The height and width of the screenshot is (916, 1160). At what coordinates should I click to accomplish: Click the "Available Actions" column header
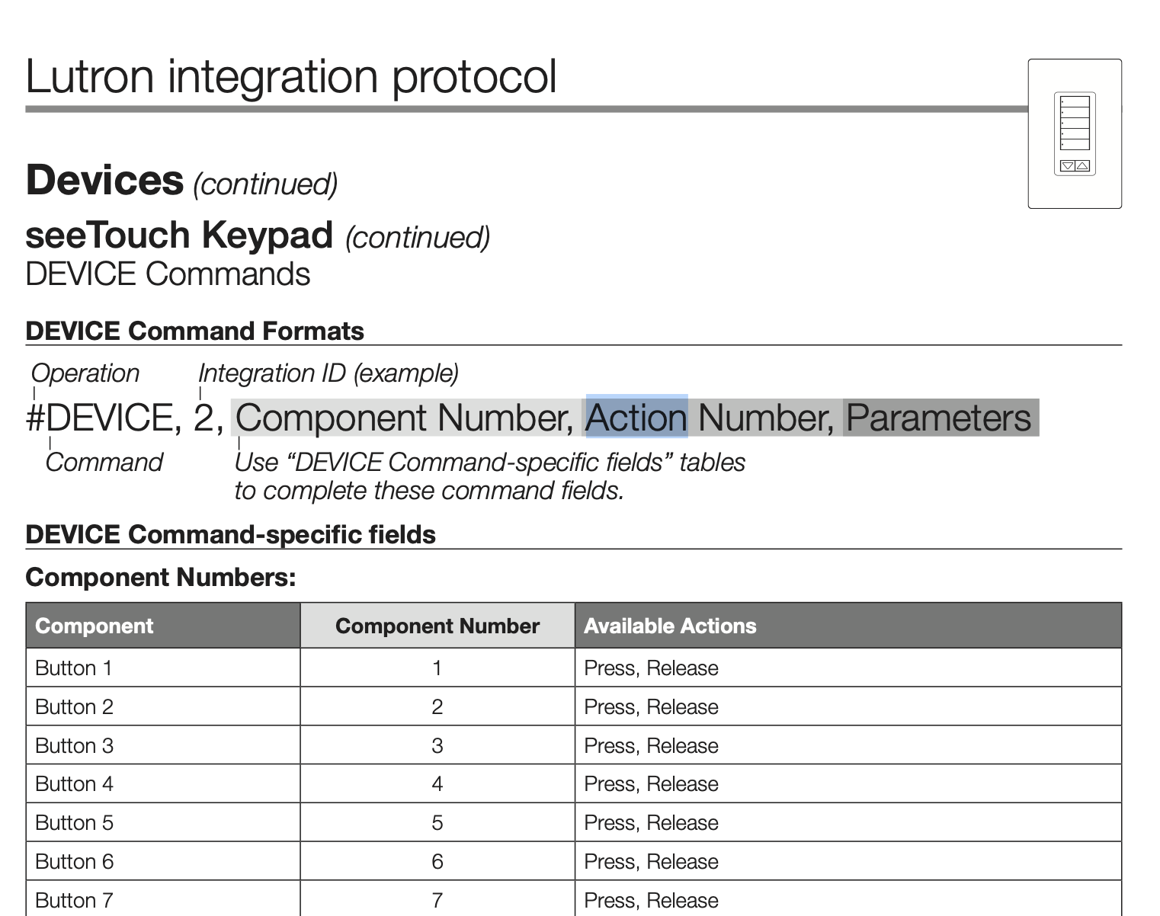[670, 626]
